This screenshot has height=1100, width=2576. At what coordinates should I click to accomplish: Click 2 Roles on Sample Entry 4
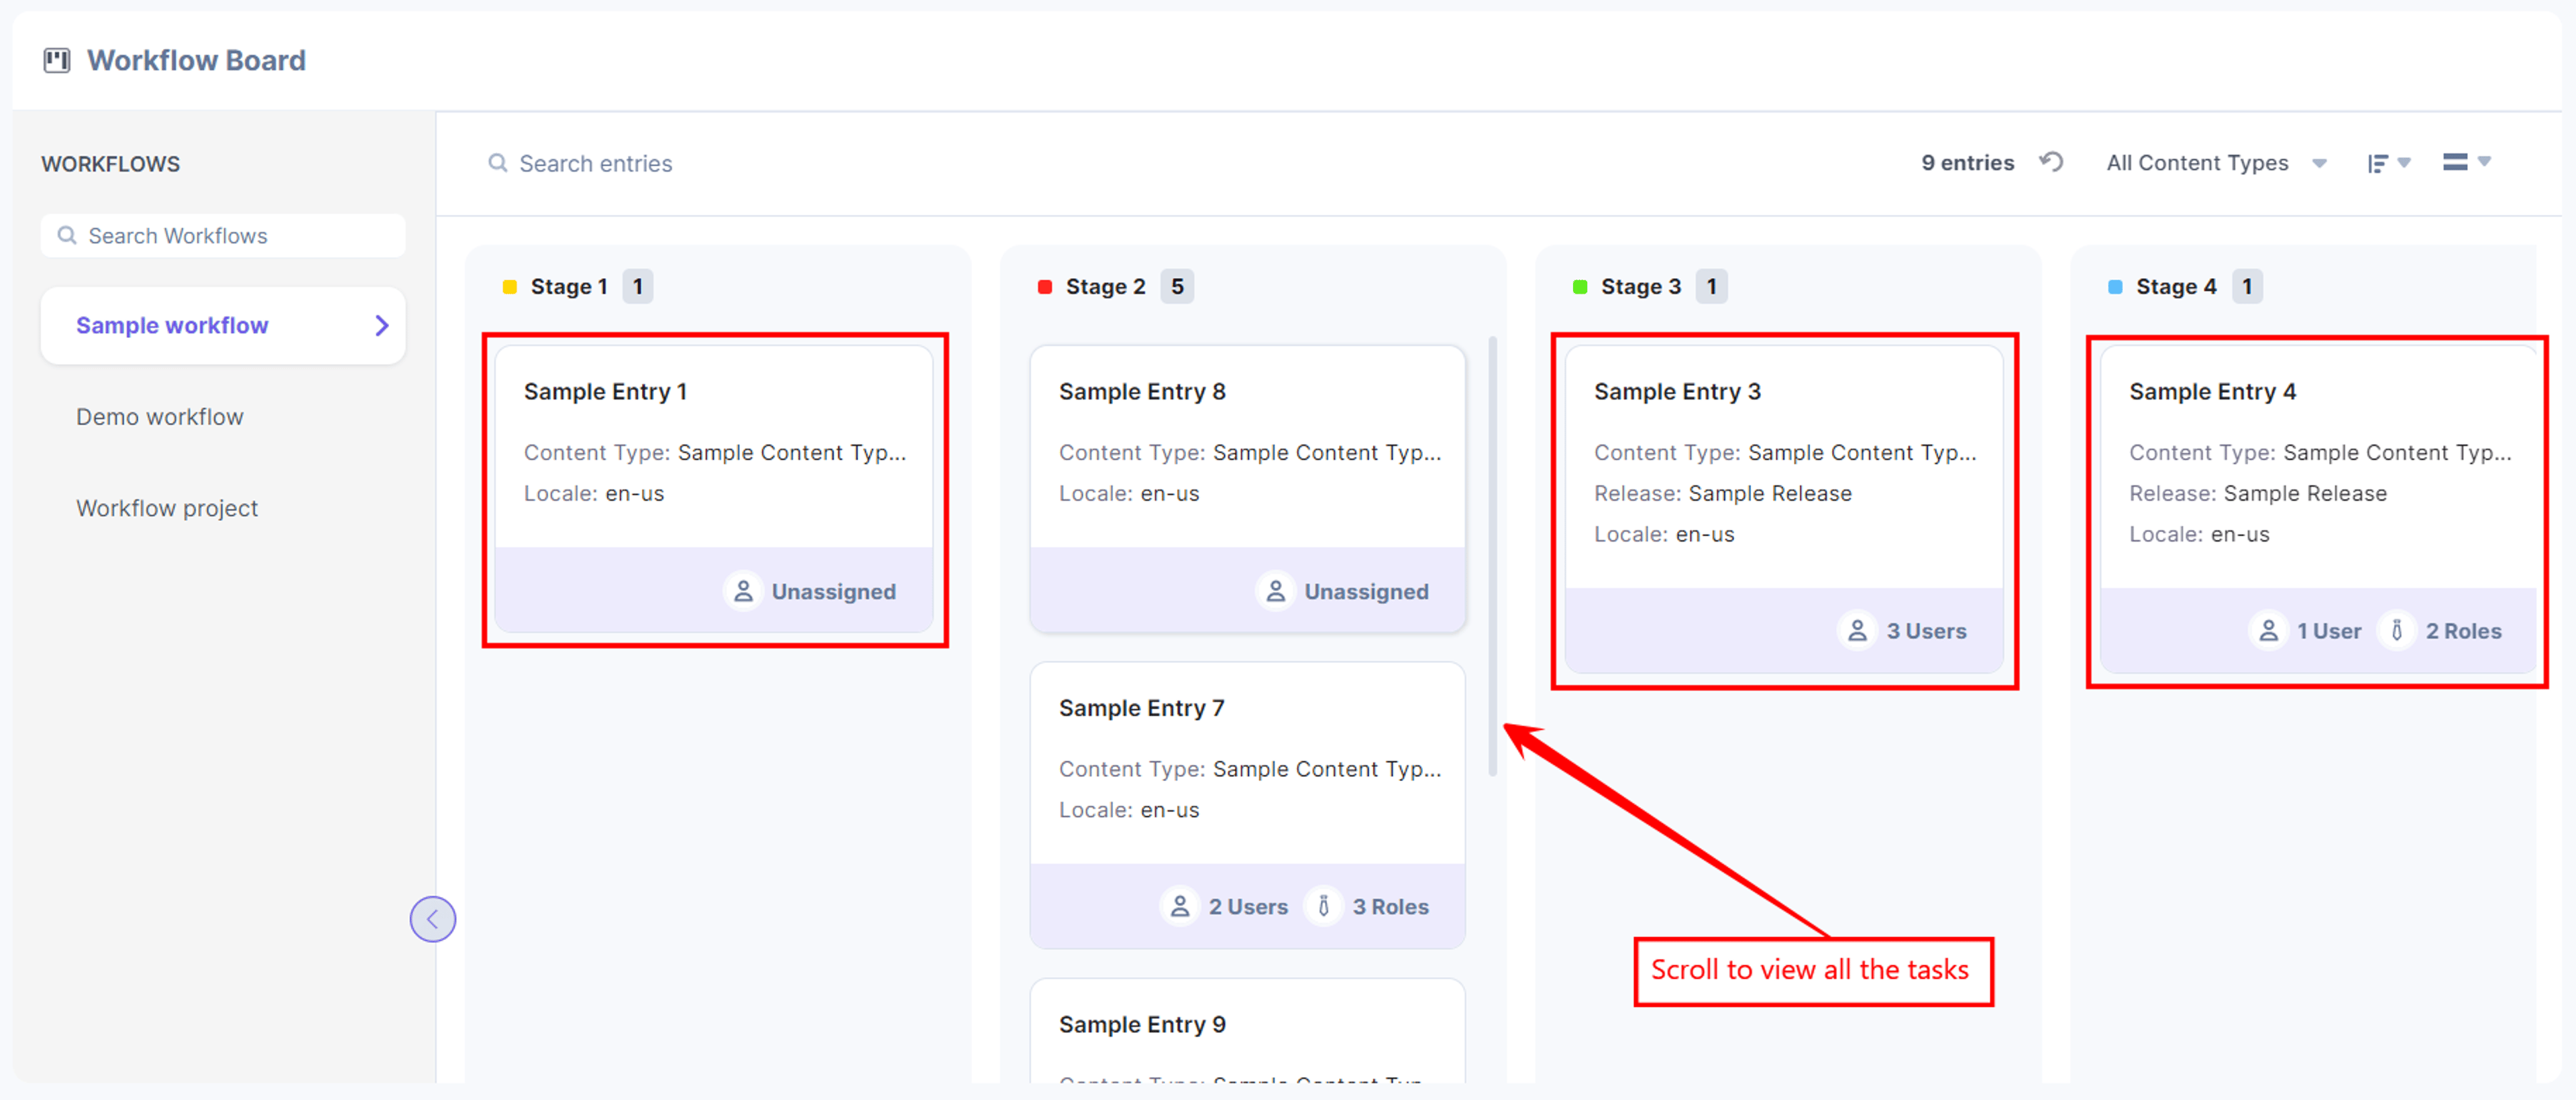click(x=2463, y=631)
